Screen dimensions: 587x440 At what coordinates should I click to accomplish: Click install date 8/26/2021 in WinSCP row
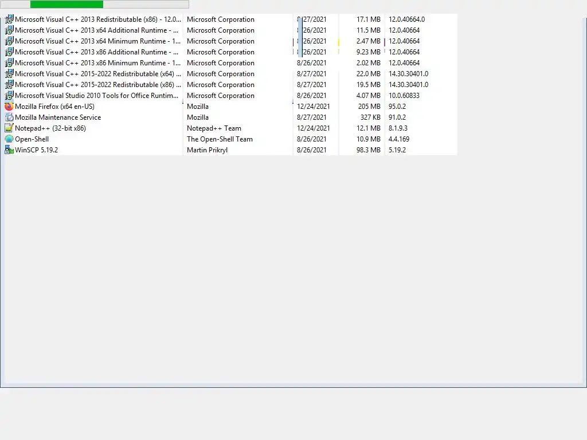tap(311, 150)
